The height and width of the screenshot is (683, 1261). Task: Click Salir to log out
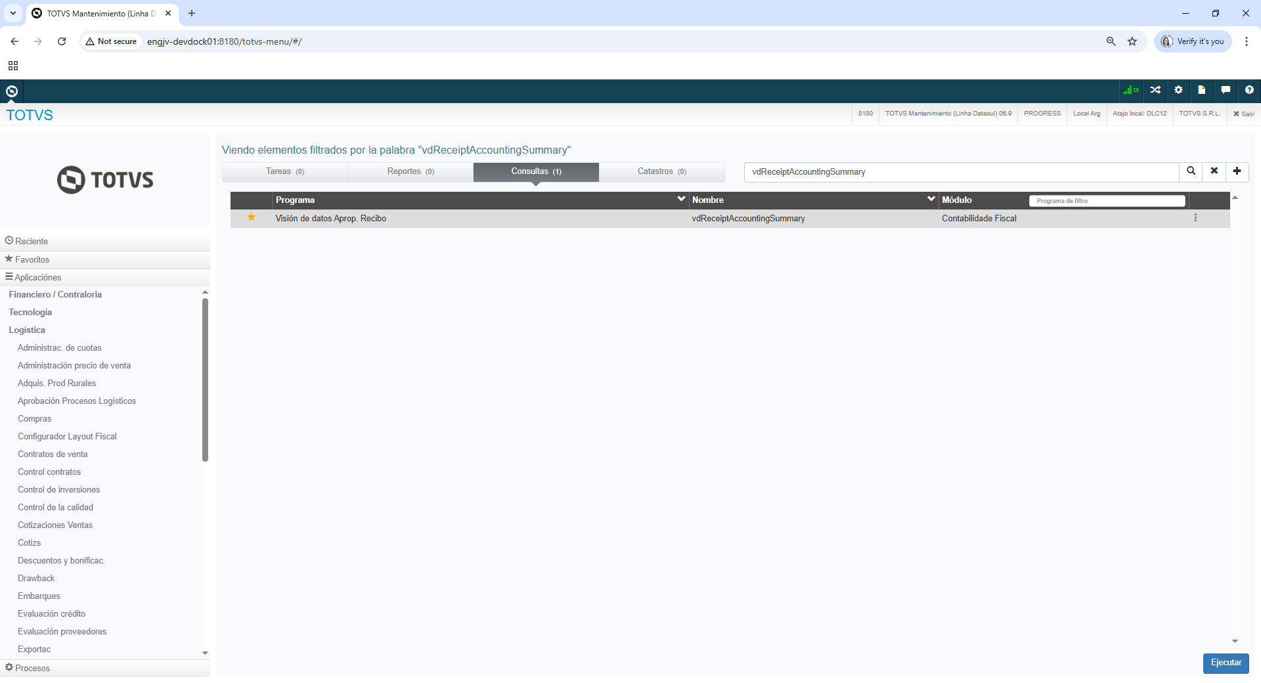pos(1244,114)
